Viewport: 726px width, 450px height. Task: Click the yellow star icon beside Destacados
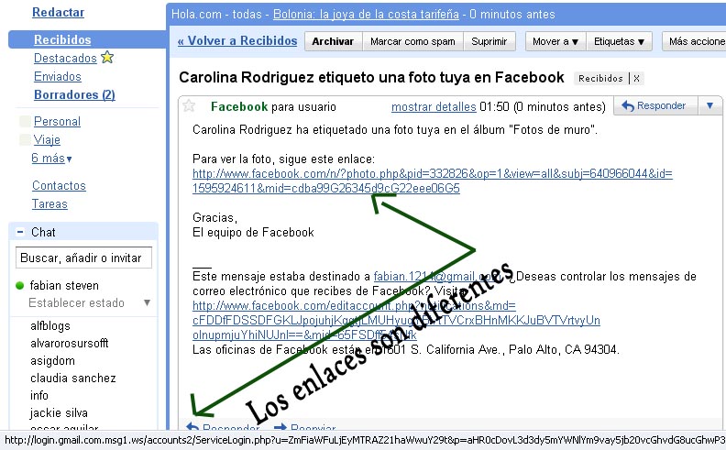point(107,58)
